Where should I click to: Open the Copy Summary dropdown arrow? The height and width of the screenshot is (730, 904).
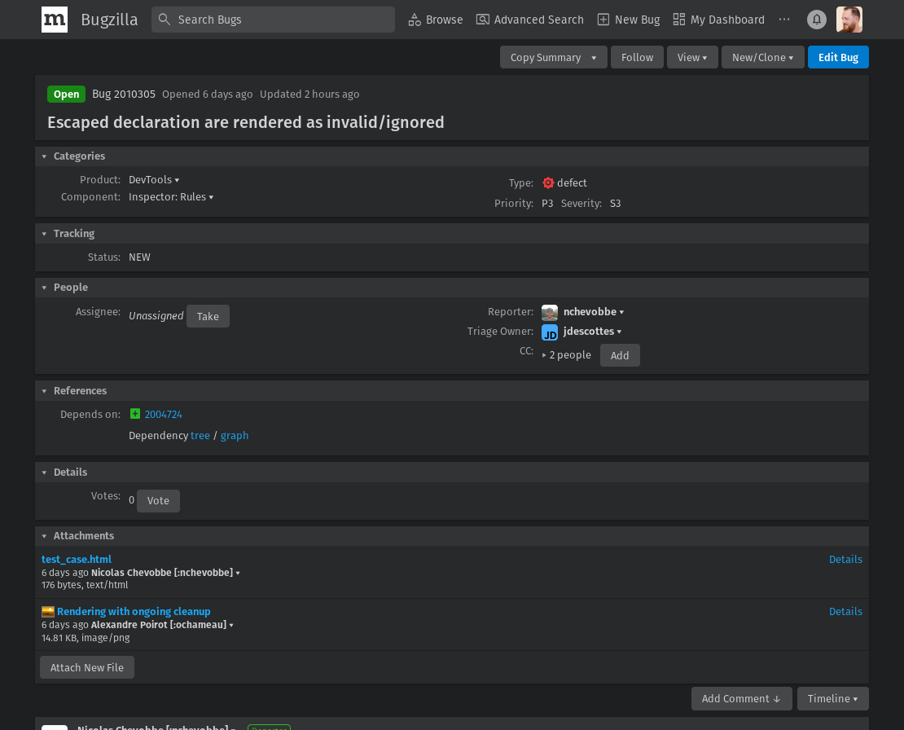click(x=594, y=58)
